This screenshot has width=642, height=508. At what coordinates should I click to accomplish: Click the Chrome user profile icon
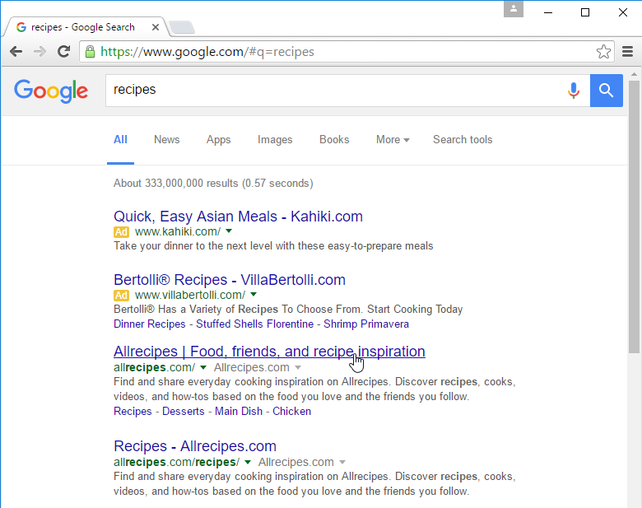click(x=514, y=10)
